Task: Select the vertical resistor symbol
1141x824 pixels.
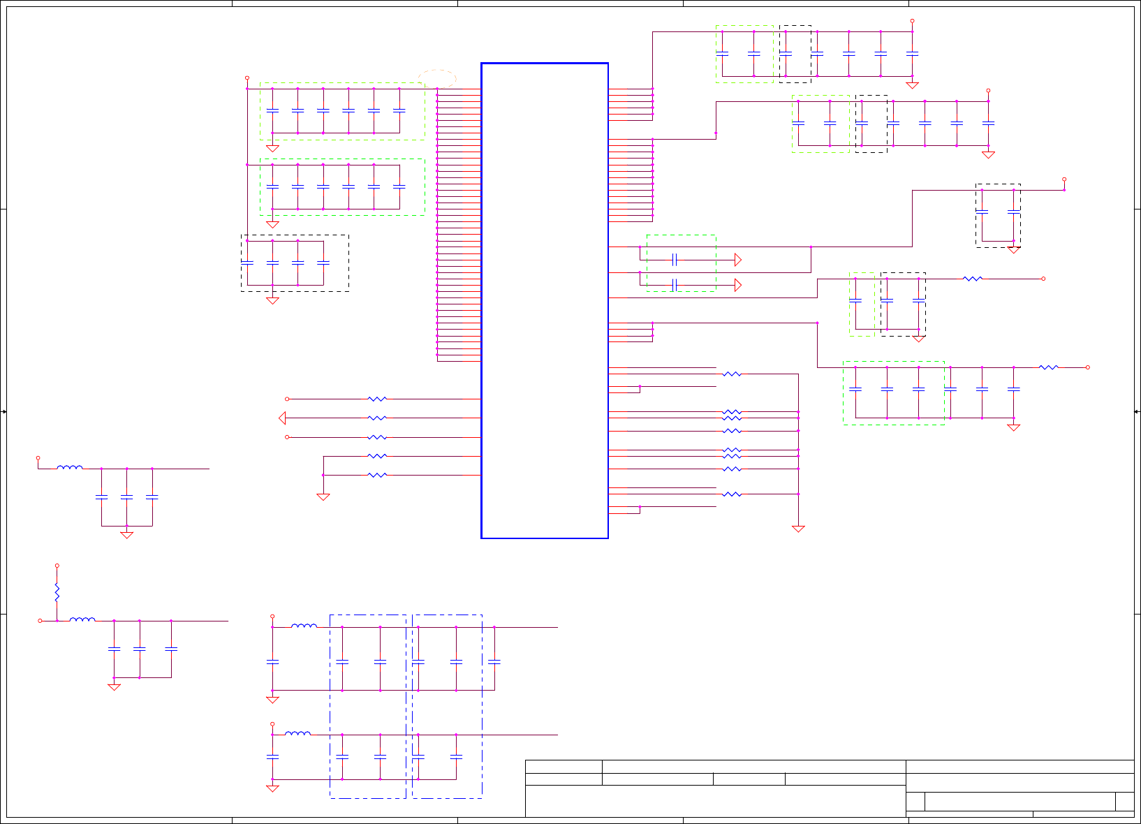Action: coord(57,594)
